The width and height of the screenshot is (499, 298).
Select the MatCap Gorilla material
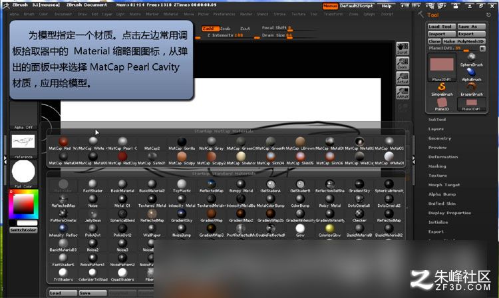(182, 142)
